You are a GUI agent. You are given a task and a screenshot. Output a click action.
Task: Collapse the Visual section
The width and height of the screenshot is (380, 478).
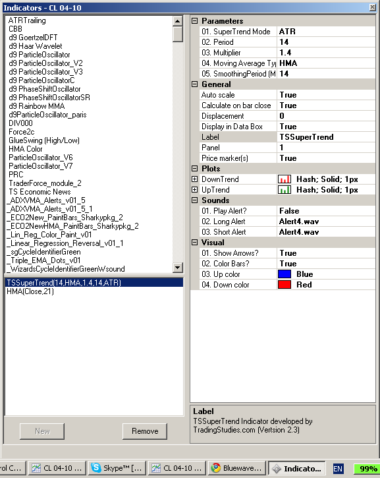(x=194, y=243)
